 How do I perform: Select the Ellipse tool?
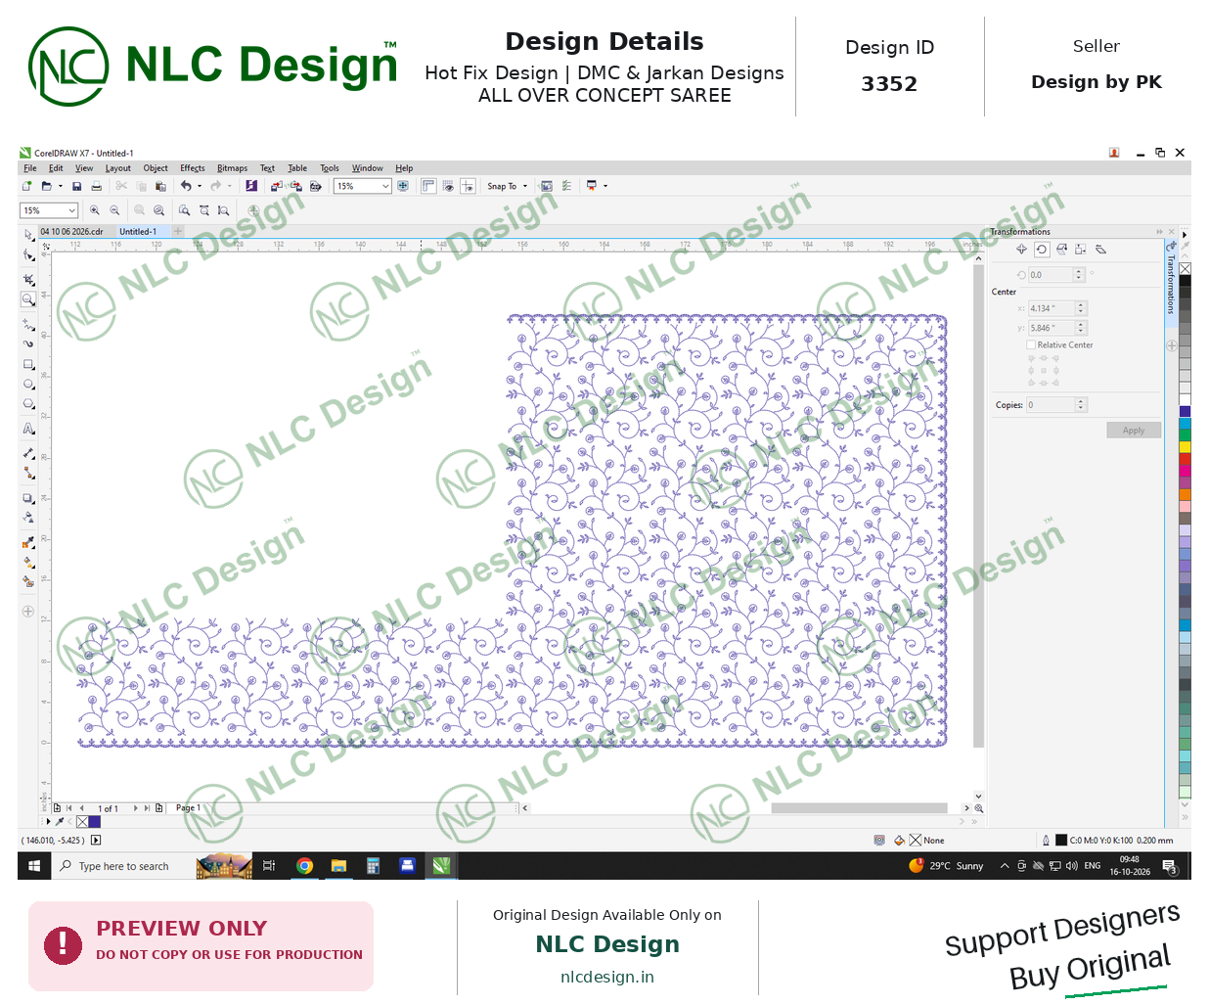click(28, 384)
